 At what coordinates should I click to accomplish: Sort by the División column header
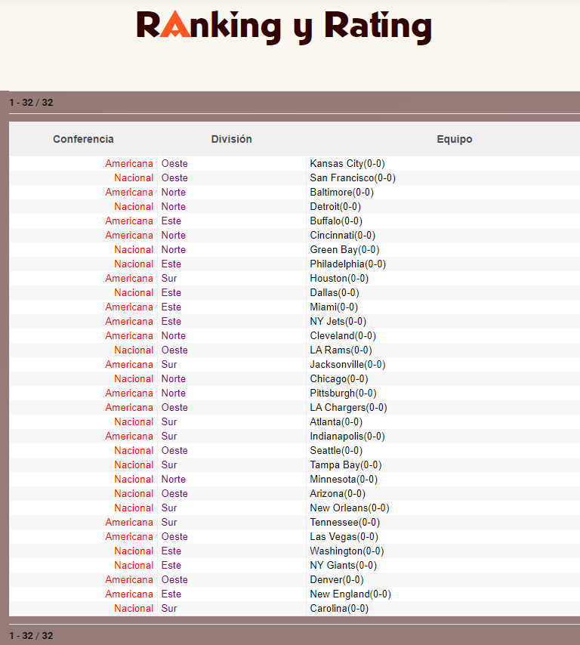(x=232, y=139)
